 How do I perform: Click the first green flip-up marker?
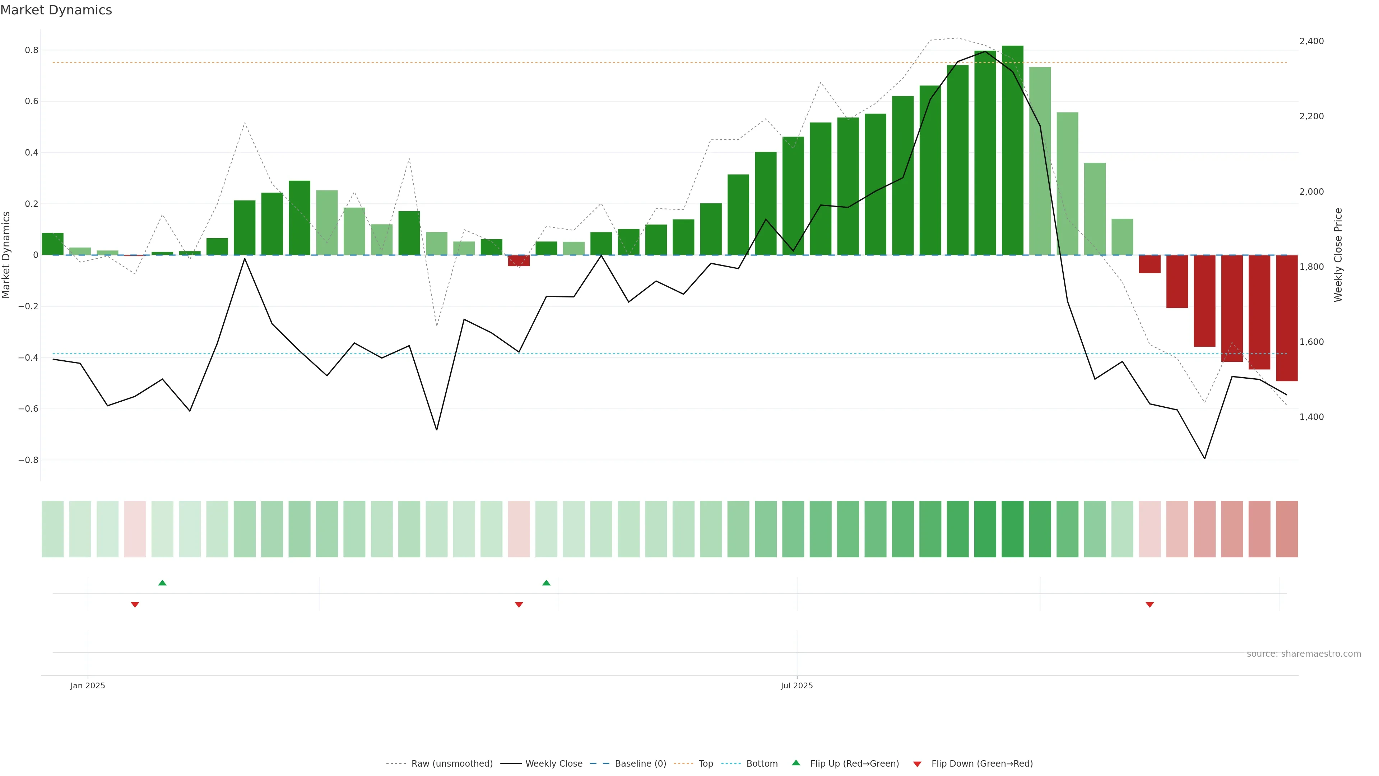pos(162,583)
